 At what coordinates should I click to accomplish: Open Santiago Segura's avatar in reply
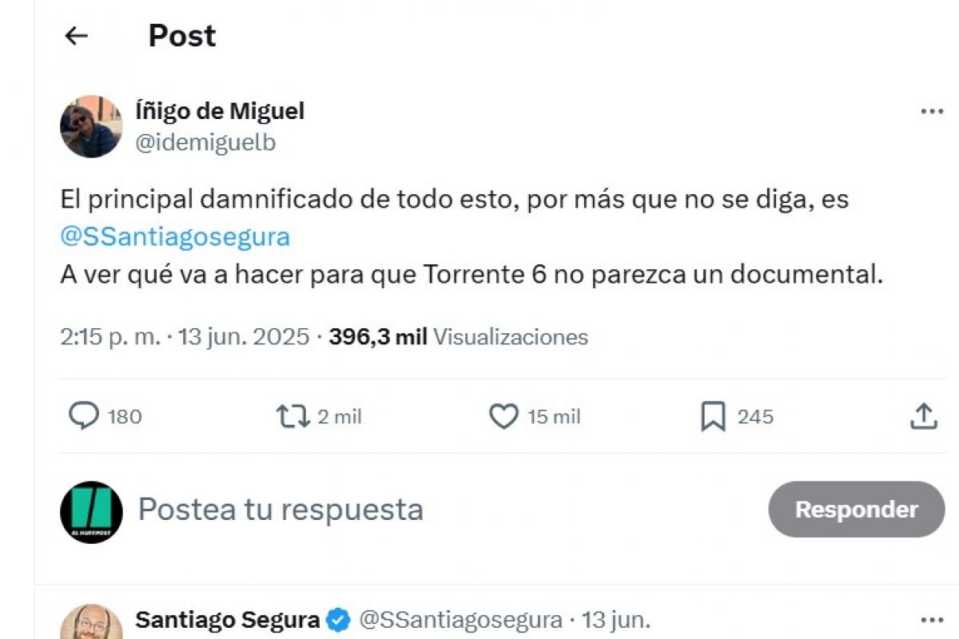tap(91, 623)
